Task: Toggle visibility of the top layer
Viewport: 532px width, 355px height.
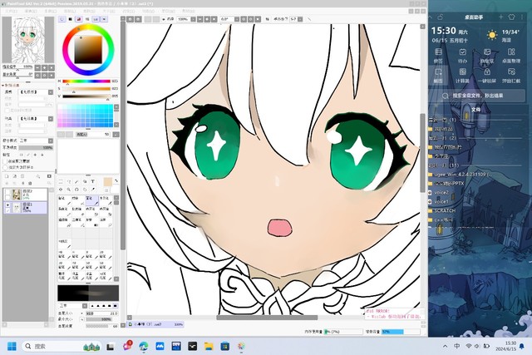Action: 7,192
